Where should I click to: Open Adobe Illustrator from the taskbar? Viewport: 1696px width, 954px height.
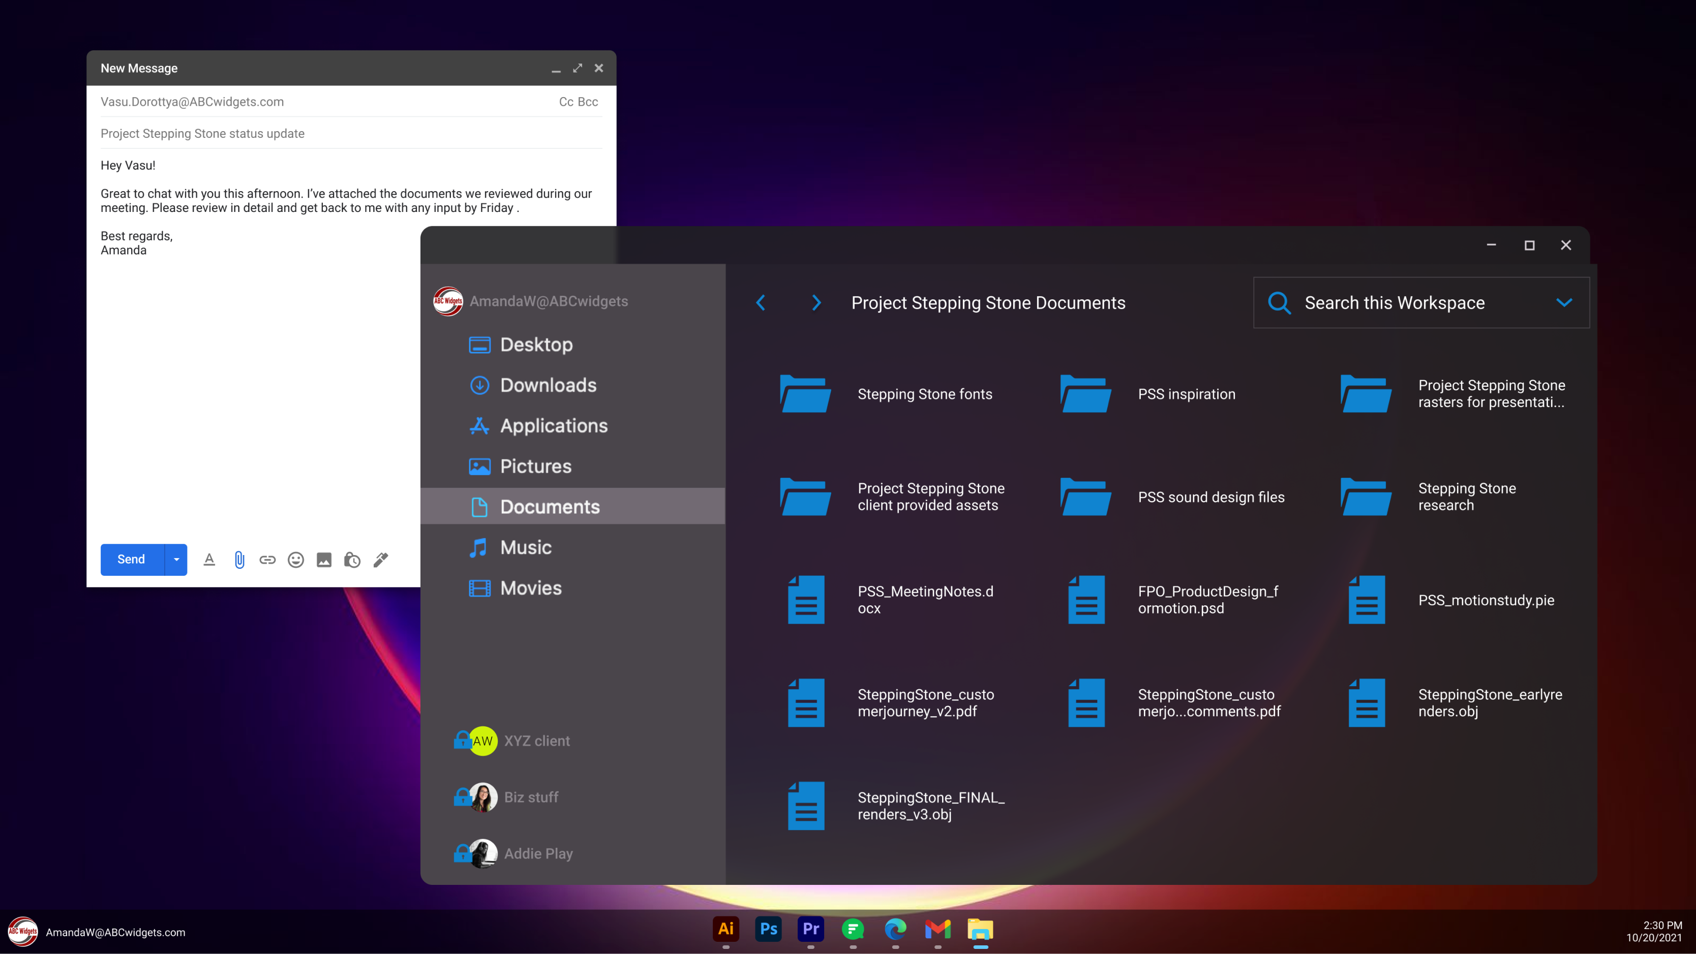pyautogui.click(x=725, y=929)
